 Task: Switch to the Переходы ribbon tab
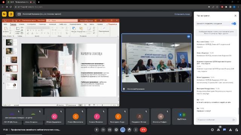coord(42,24)
